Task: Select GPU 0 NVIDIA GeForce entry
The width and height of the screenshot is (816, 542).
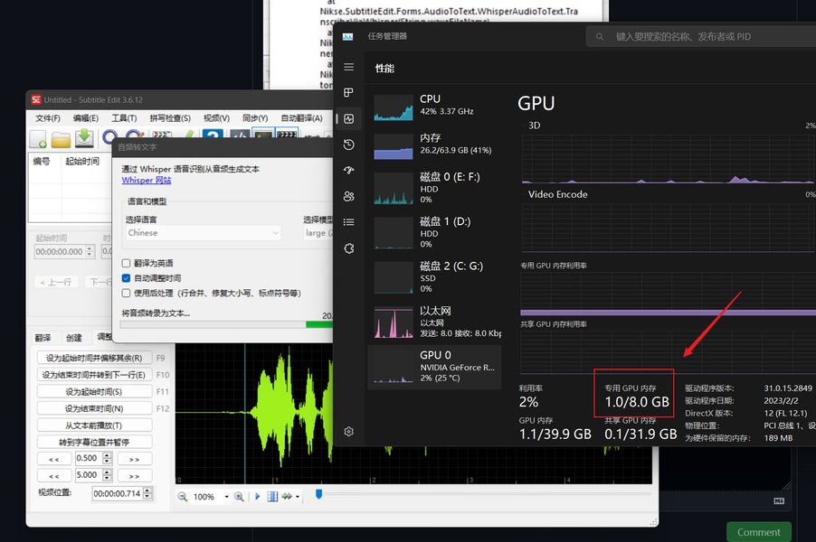Action: pyautogui.click(x=434, y=367)
